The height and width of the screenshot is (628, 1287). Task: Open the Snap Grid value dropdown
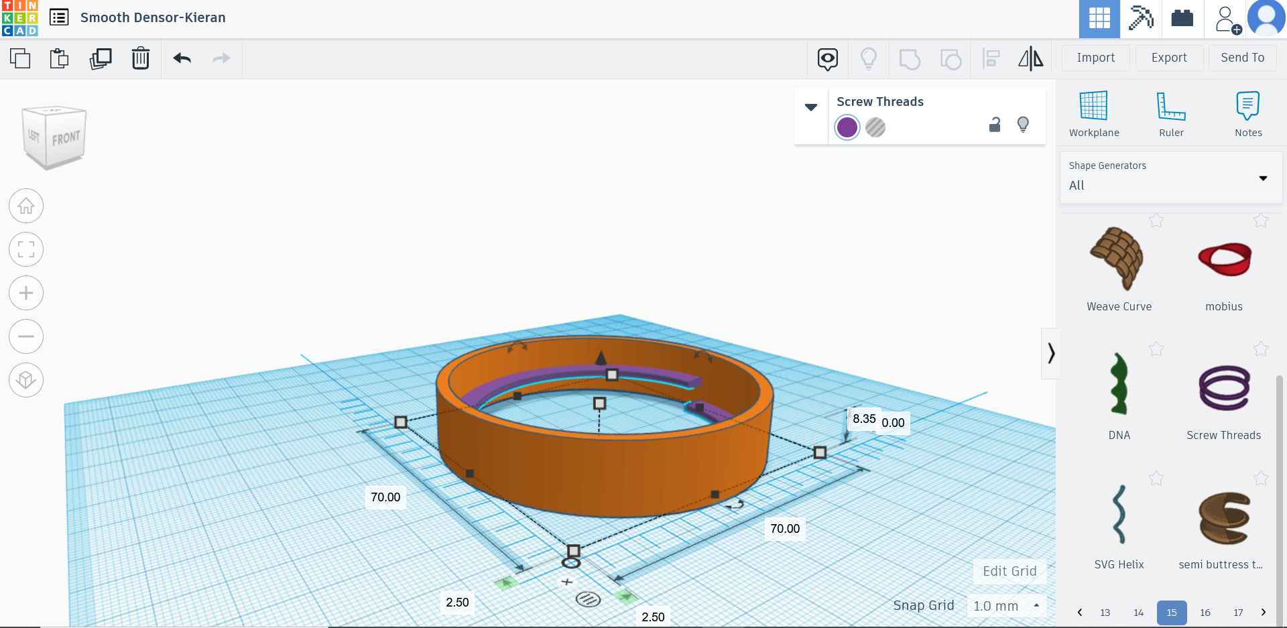tap(1007, 605)
